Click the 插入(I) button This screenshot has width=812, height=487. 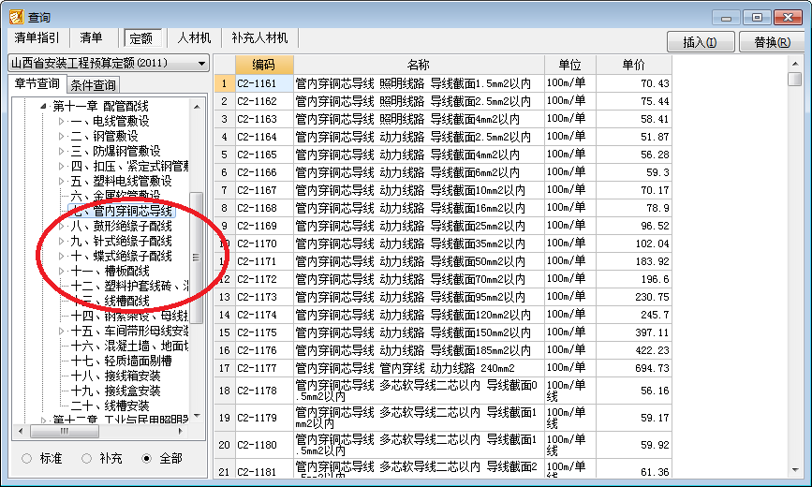pyautogui.click(x=701, y=42)
